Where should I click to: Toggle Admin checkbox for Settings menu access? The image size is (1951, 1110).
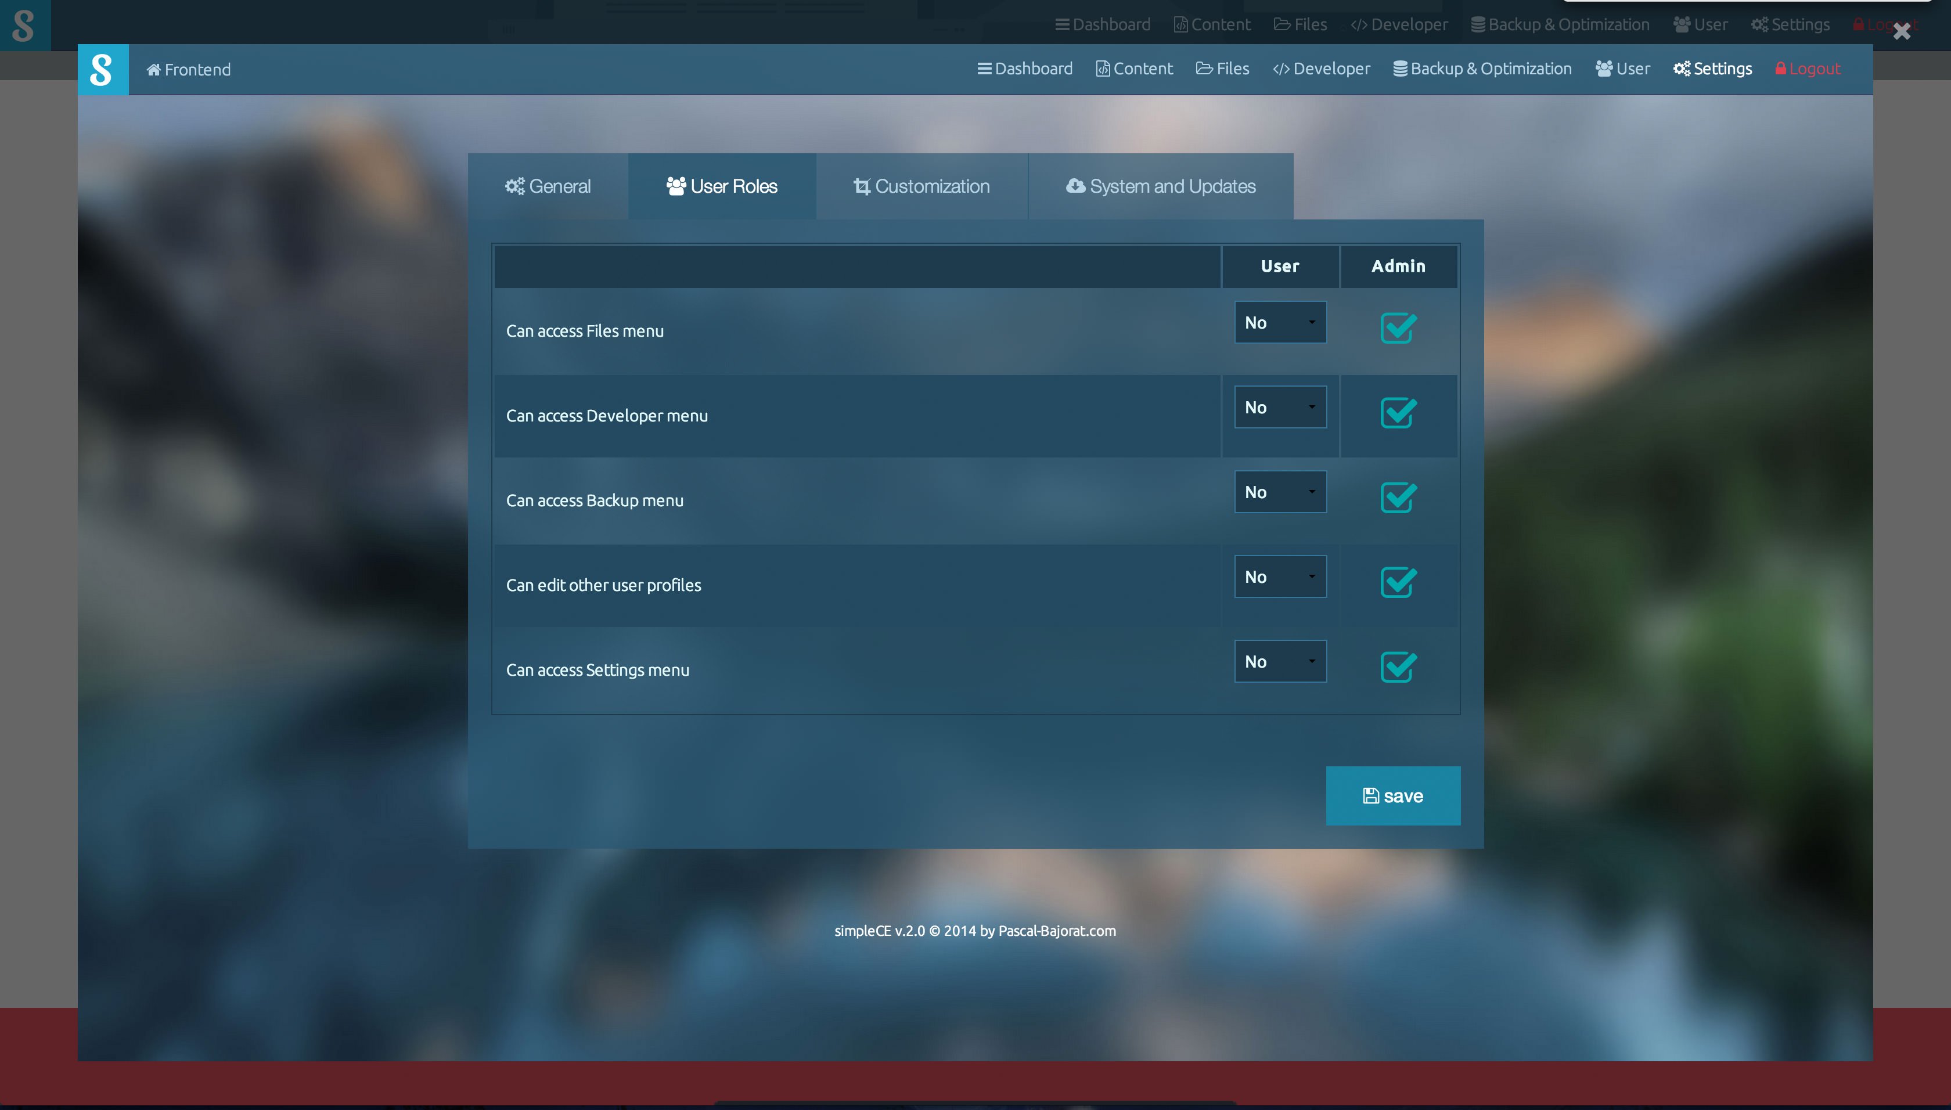[x=1398, y=667]
